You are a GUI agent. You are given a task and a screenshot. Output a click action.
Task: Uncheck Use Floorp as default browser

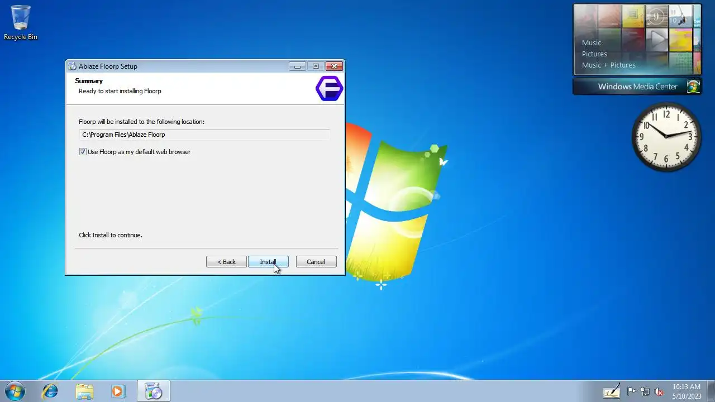(x=83, y=152)
